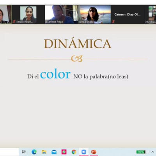Screen dimensions: 156x156
Task: Open the Mail app icon
Action: coord(54,152)
